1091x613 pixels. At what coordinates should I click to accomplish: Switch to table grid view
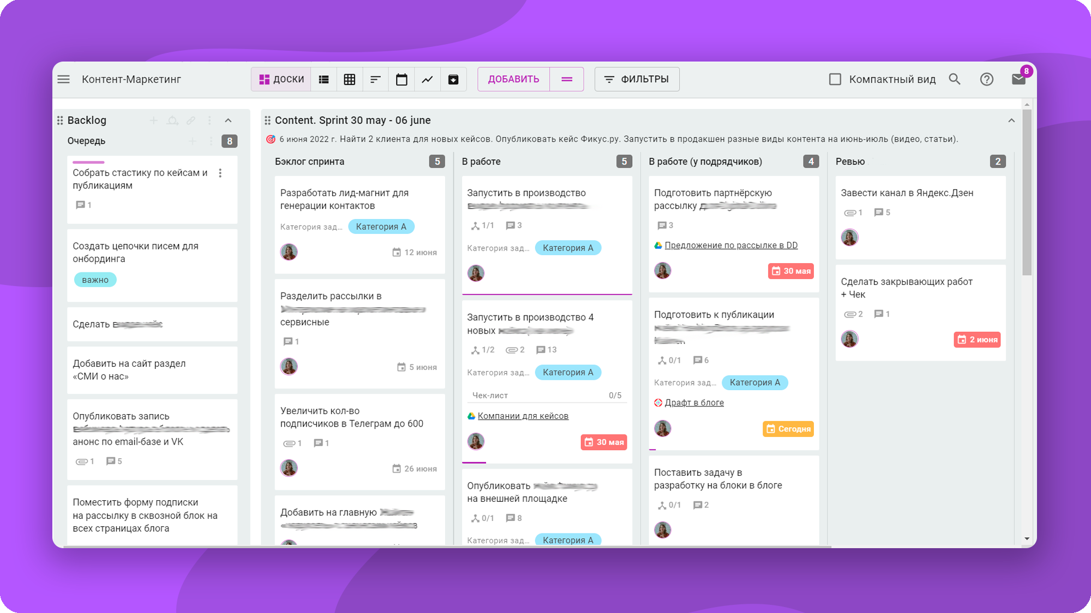click(350, 80)
